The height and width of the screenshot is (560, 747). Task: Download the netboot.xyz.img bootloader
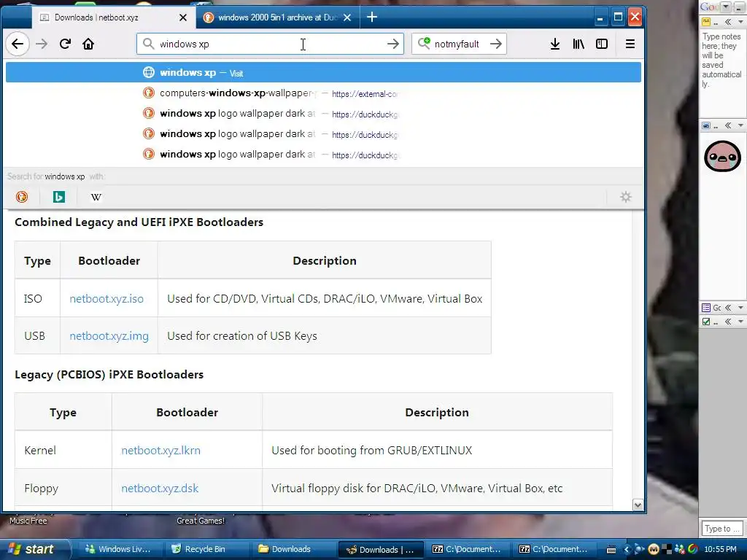(109, 335)
